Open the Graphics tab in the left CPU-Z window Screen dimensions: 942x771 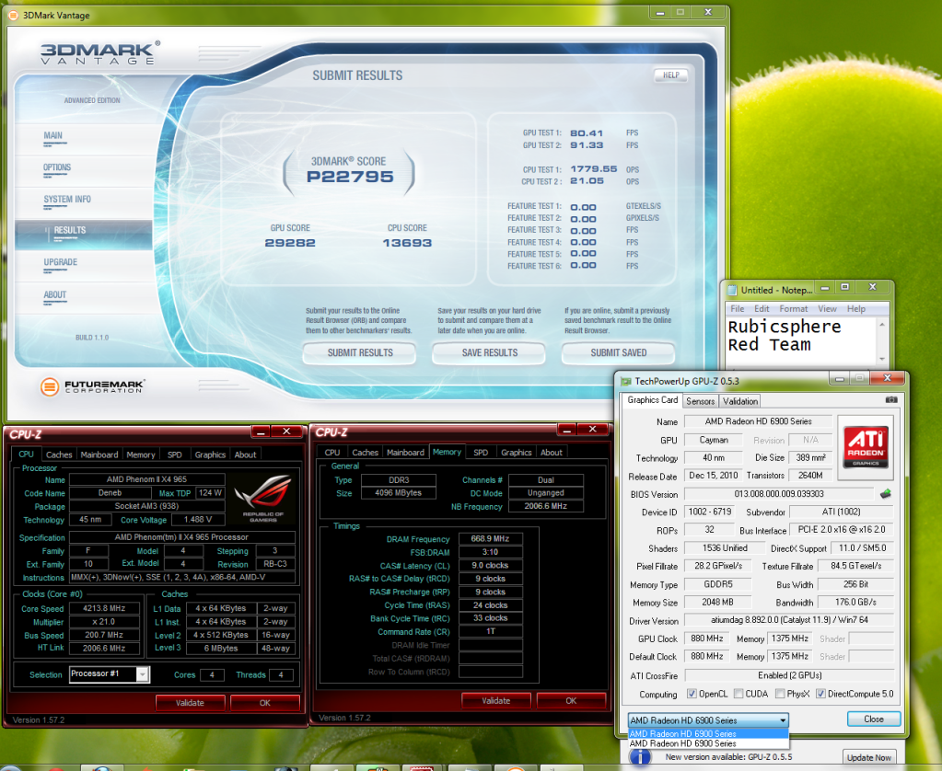point(210,455)
